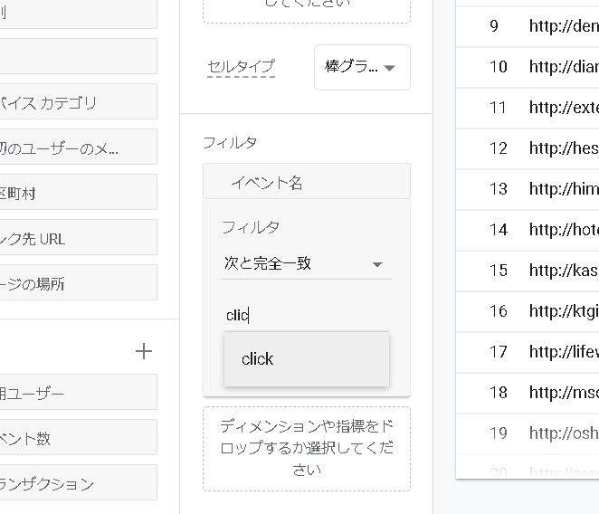Viewport: 599px width, 514px height.
Task: Open the 棒グラ... cell type dropdown
Action: (362, 68)
